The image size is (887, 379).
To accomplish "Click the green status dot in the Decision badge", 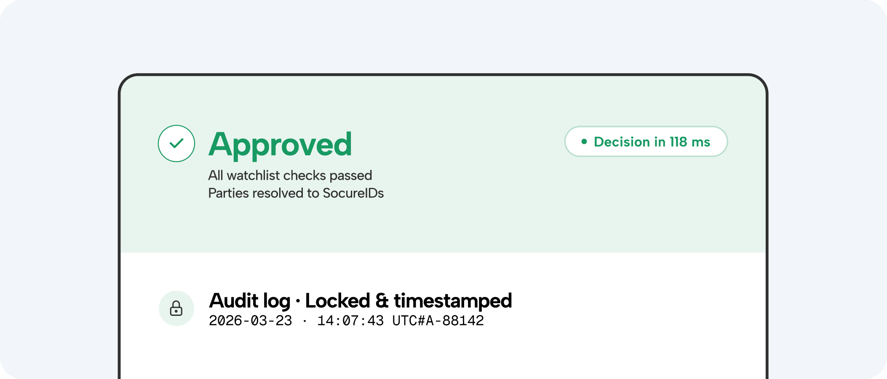I will pos(584,142).
